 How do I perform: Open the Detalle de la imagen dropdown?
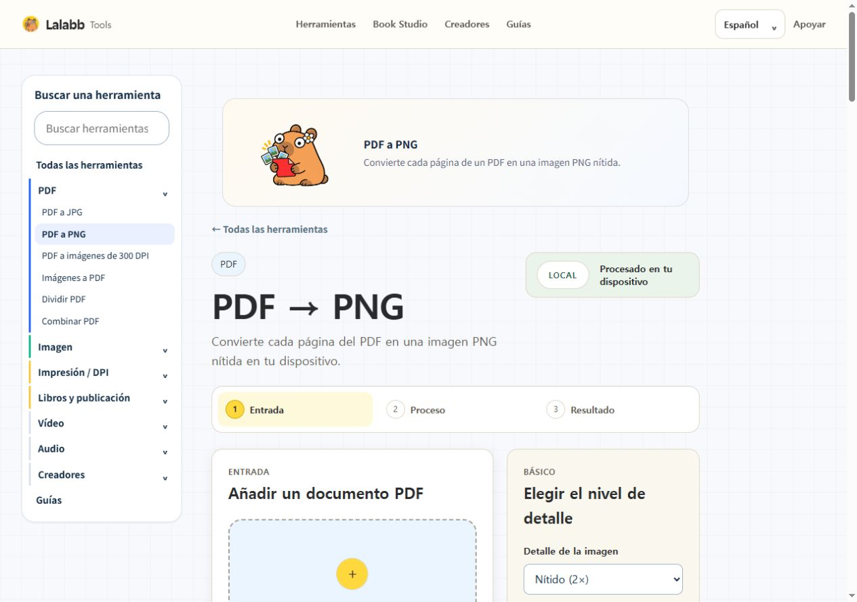tap(603, 580)
